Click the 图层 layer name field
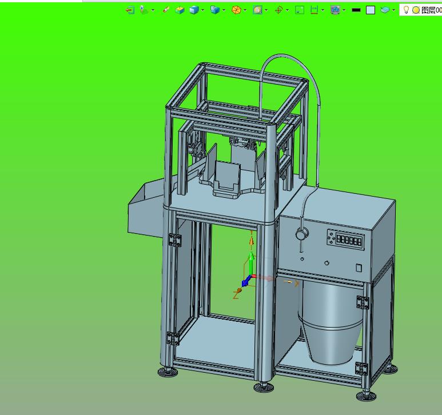 click(431, 10)
